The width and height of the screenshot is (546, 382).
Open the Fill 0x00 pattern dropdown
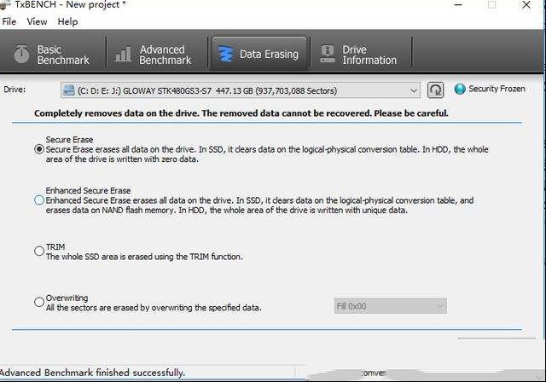391,306
